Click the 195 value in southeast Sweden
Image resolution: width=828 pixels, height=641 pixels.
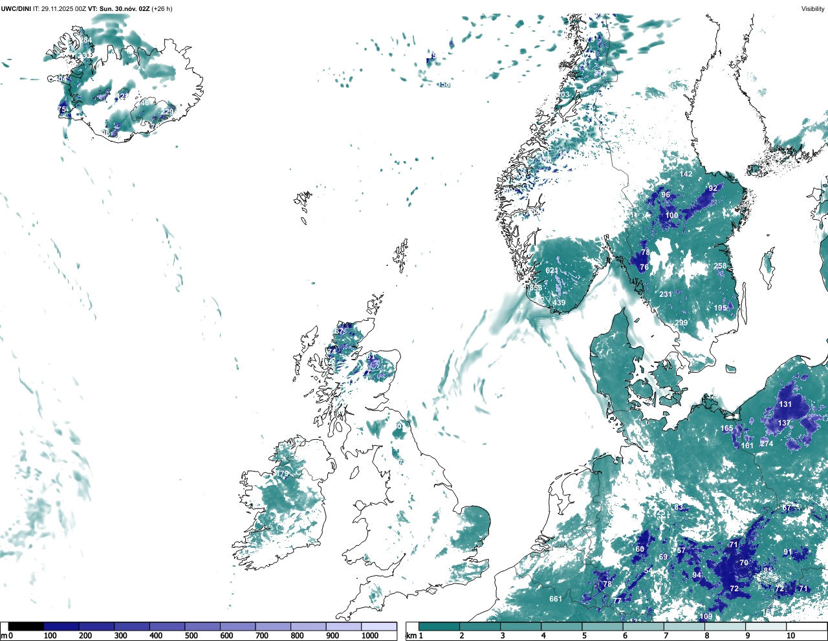pyautogui.click(x=721, y=309)
